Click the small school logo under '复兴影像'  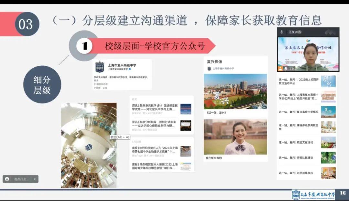pyautogui.click(x=209, y=69)
